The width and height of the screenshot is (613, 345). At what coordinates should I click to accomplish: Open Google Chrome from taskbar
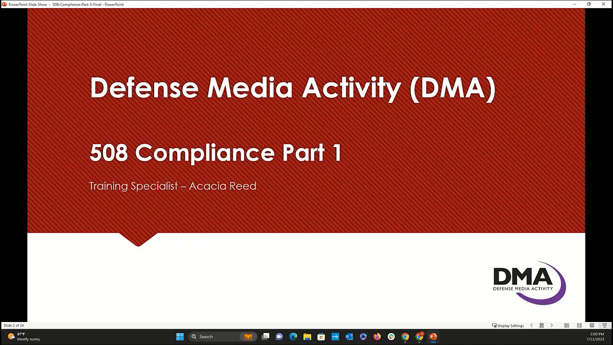click(x=405, y=336)
